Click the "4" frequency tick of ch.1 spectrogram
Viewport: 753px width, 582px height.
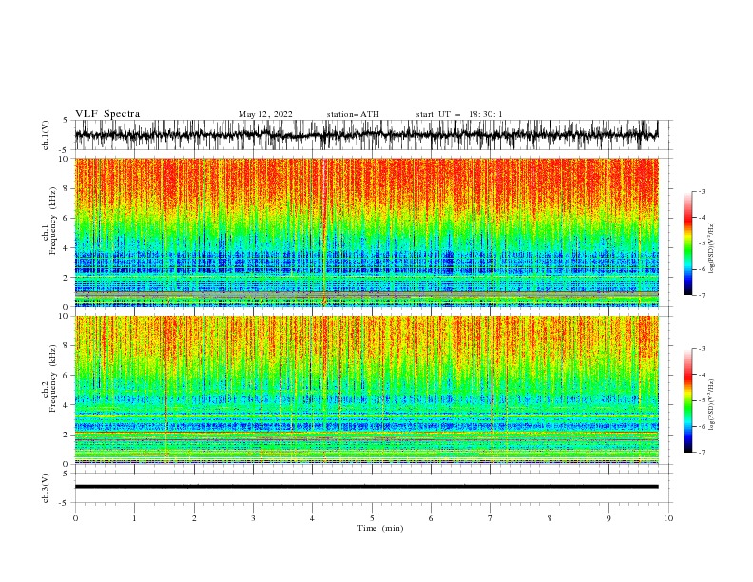point(67,248)
